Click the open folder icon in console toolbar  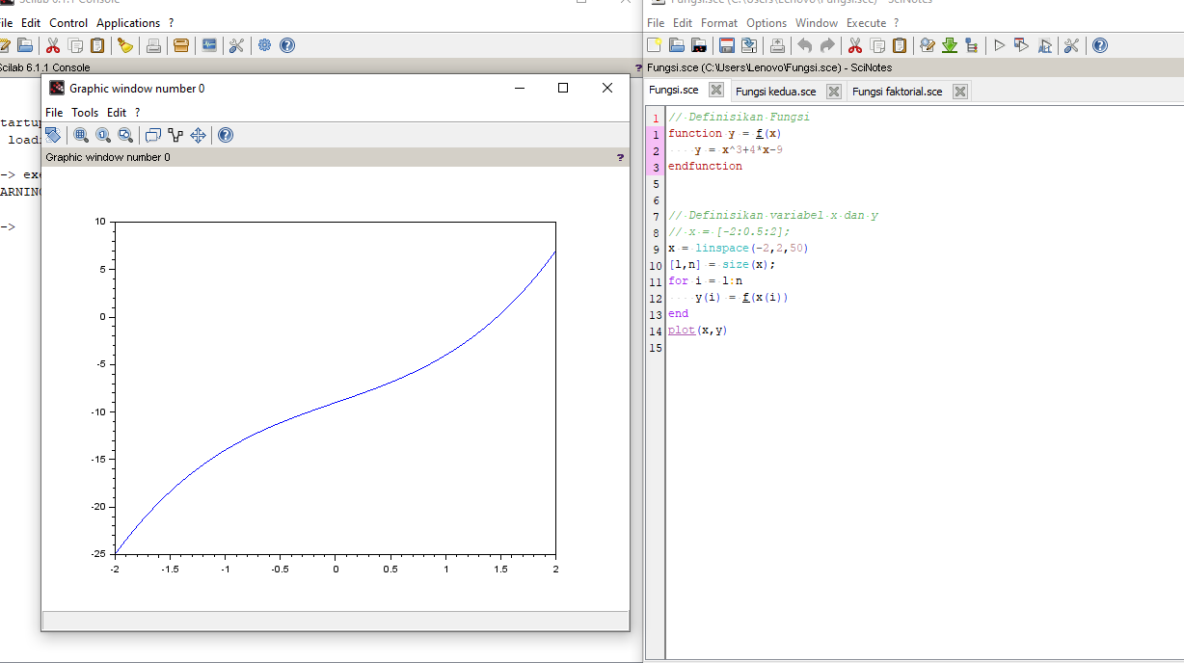point(25,45)
